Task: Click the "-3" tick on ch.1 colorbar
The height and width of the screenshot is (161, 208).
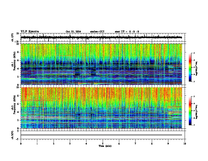Action: click(x=194, y=53)
